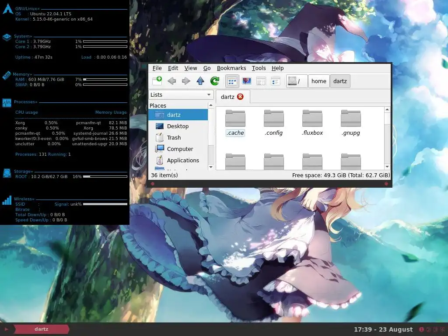This screenshot has width=448, height=336.
Task: Open the Go menu
Action: (x=207, y=68)
